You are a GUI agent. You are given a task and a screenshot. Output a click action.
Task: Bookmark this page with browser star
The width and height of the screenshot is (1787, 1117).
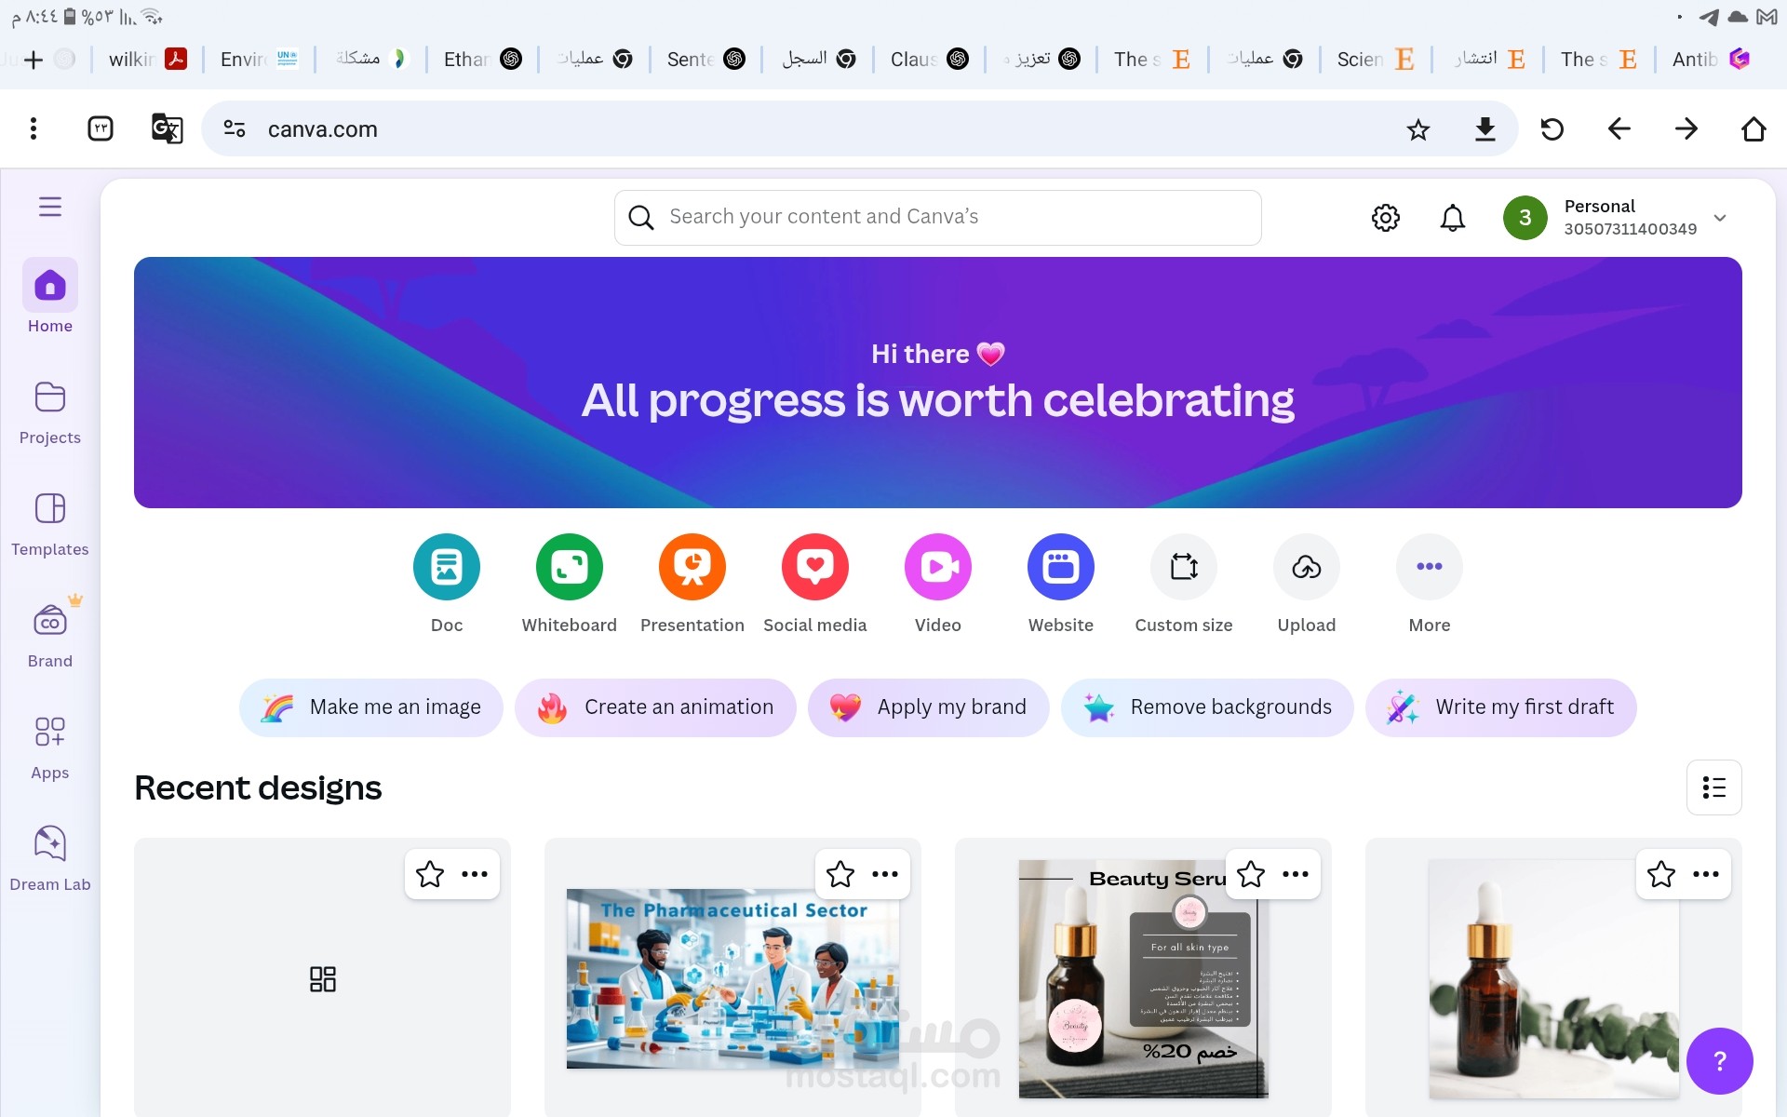click(1418, 129)
